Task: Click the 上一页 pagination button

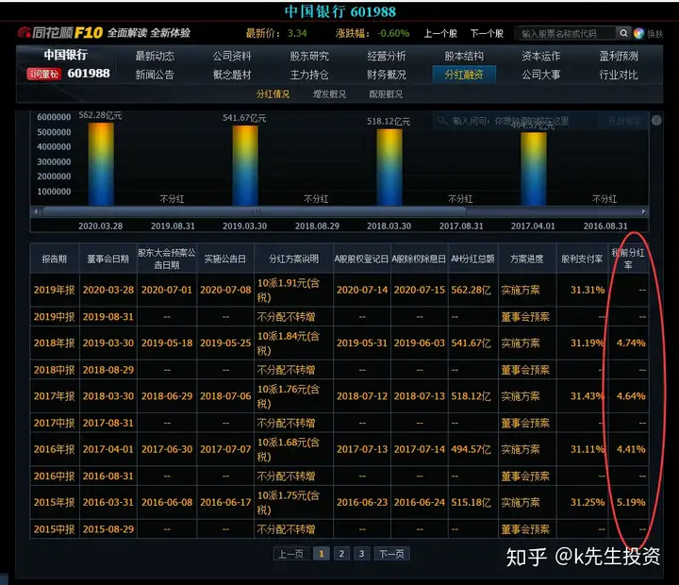Action: click(x=291, y=553)
